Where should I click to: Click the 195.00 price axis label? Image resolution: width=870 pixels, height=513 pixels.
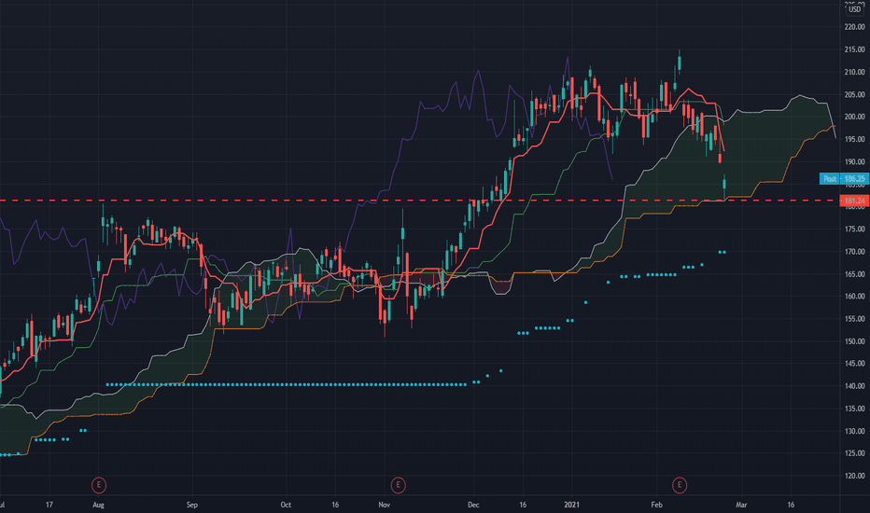tap(854, 139)
